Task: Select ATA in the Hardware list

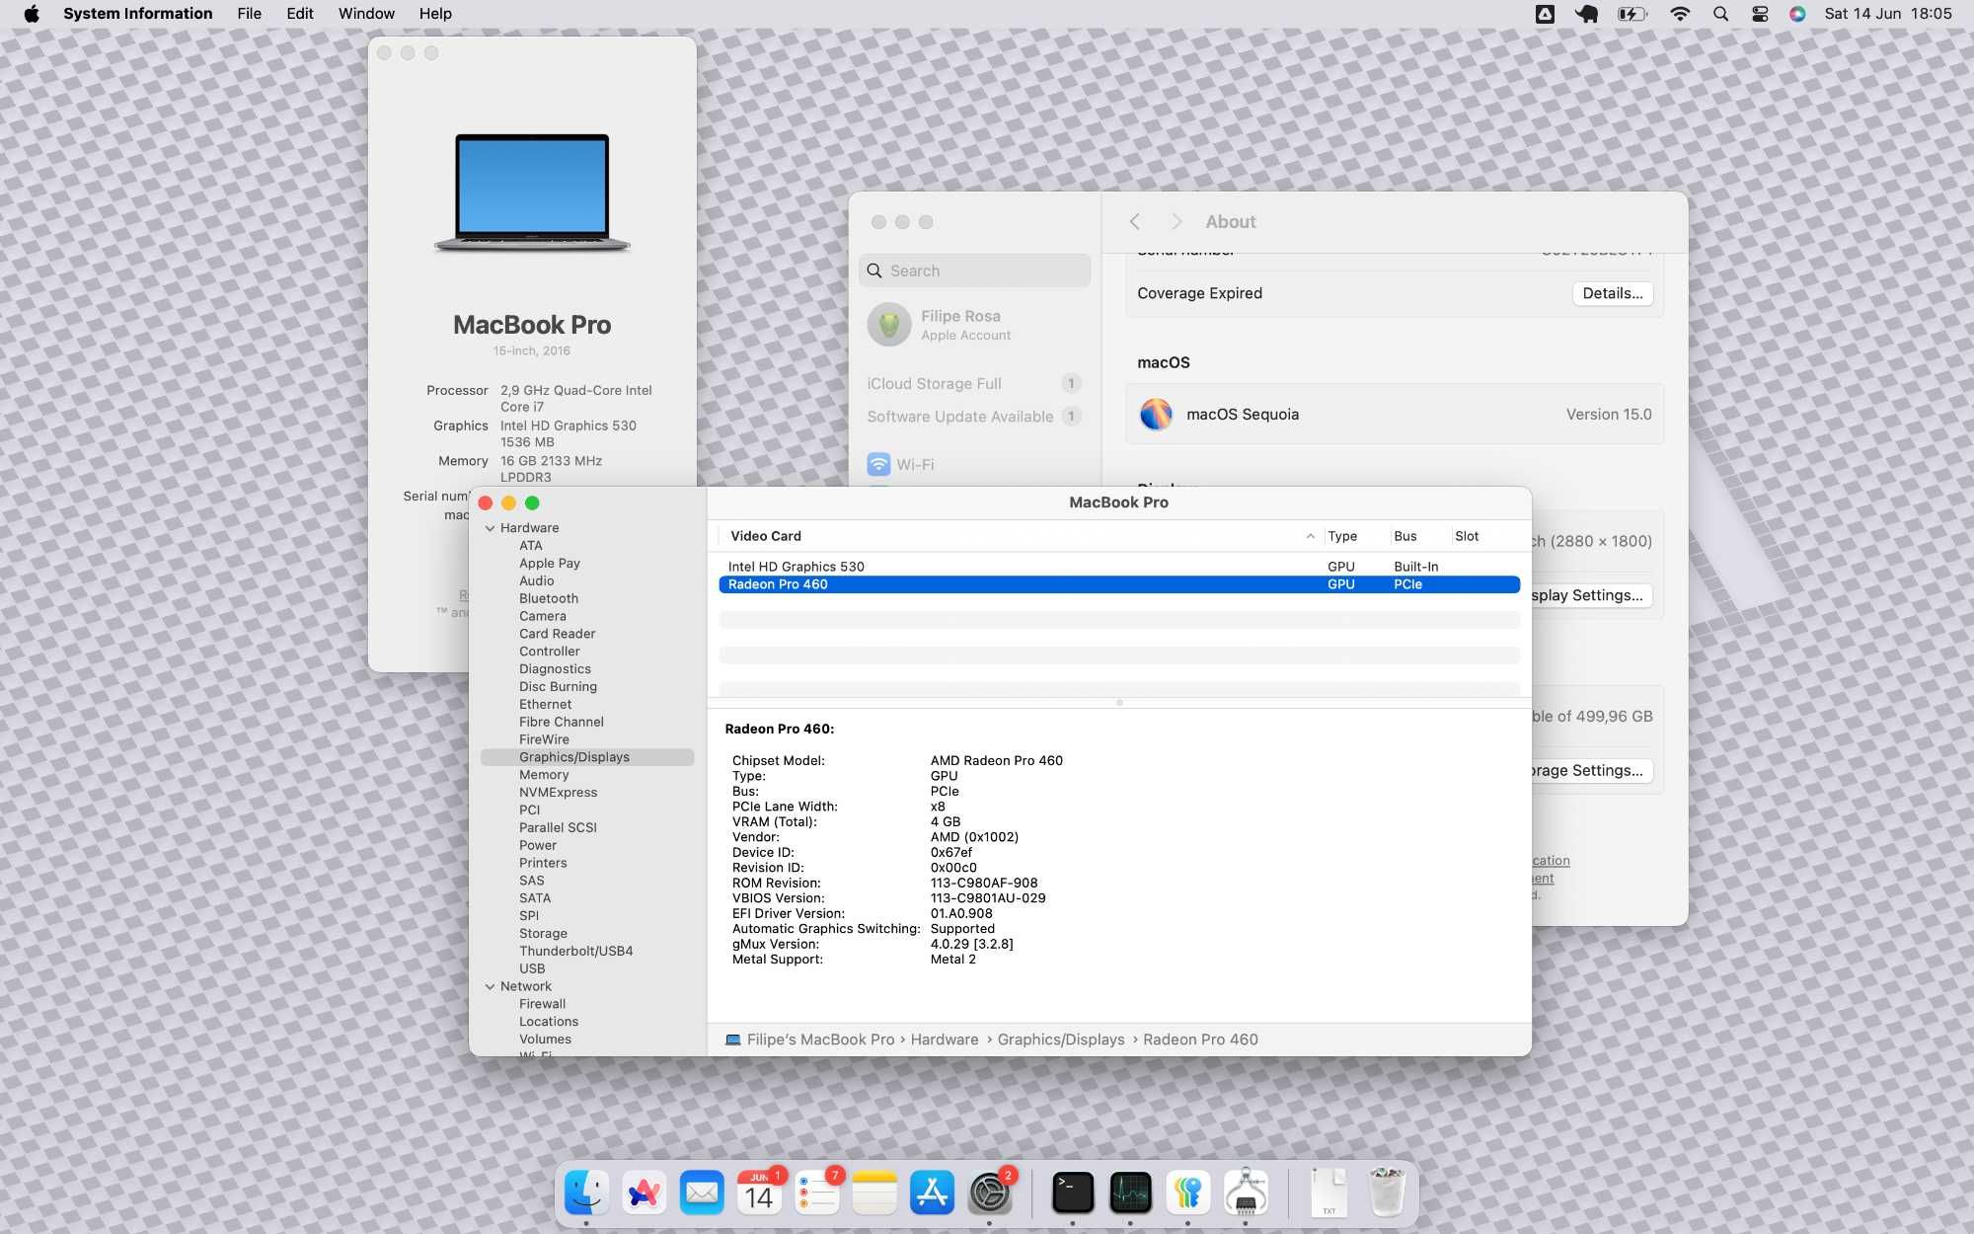Action: [x=531, y=546]
